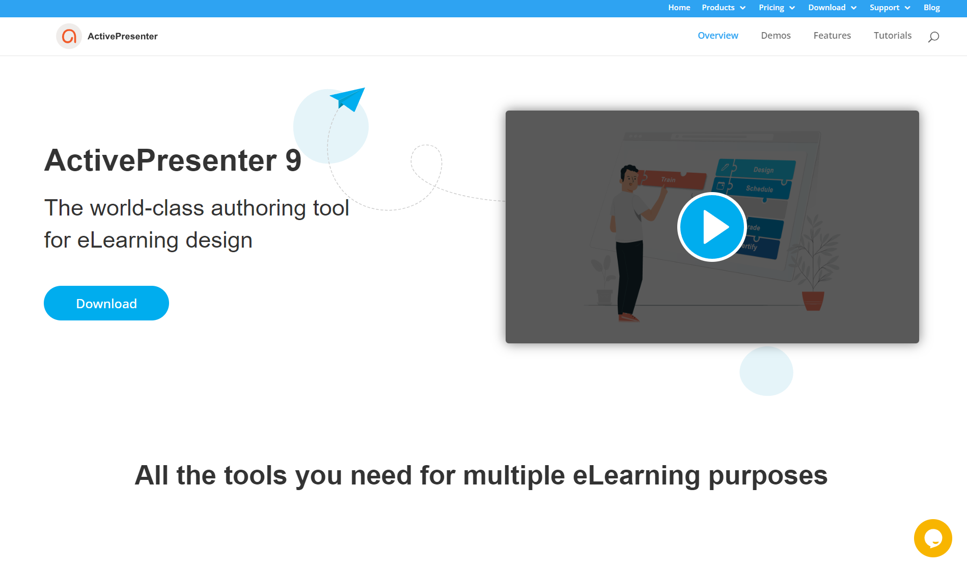Expand the Products dropdown menu
Screen dimensions: 967x566
724,8
